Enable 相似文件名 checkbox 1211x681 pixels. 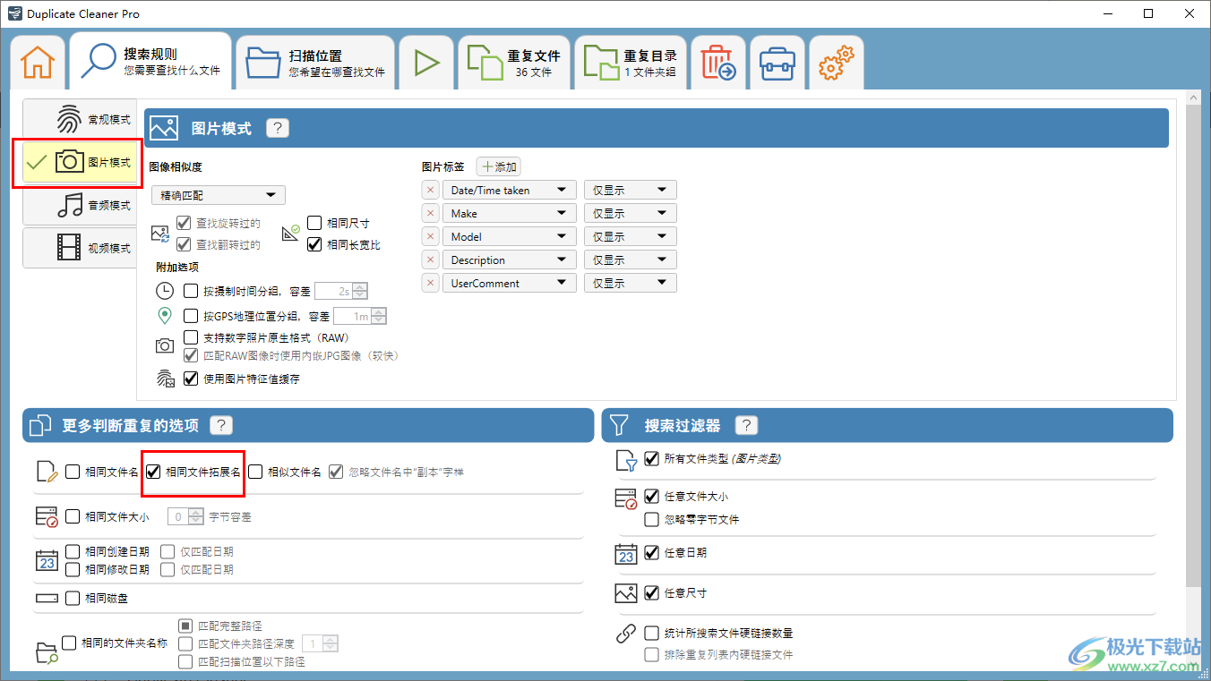point(255,472)
